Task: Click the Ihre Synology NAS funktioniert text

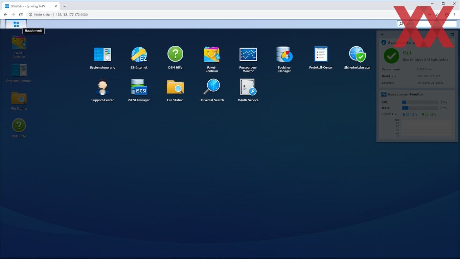Action: pyautogui.click(x=427, y=60)
